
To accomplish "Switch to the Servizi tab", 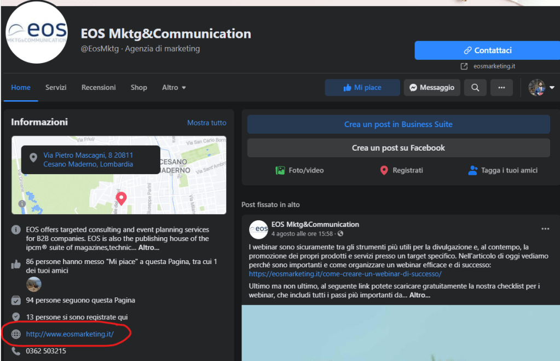I will click(x=56, y=88).
